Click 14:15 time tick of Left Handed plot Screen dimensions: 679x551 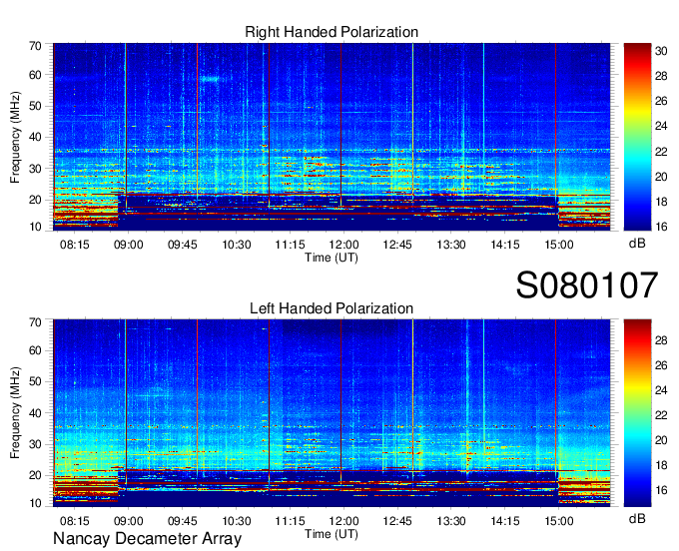505,521
